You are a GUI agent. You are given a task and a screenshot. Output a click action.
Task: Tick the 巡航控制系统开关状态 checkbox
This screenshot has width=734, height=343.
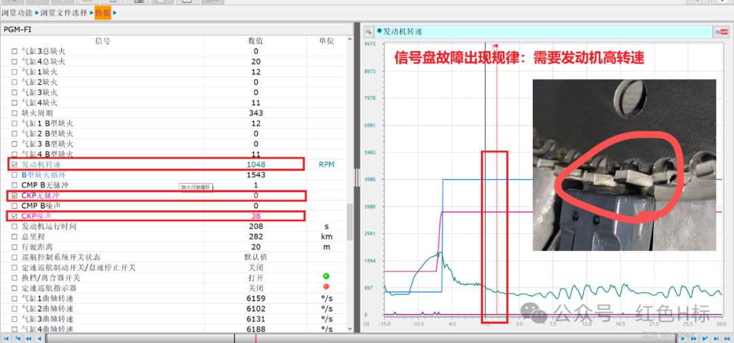[x=14, y=257]
